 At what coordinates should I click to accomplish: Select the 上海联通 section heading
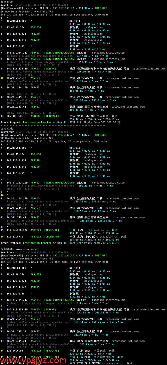(x=7, y=129)
